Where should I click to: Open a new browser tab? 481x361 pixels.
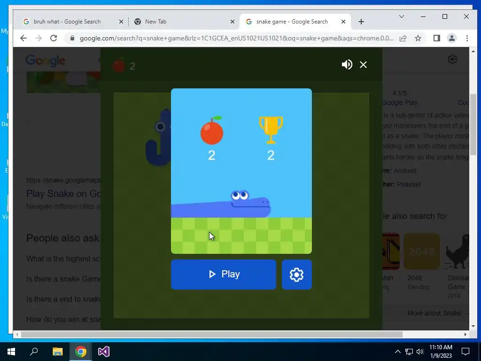point(361,22)
